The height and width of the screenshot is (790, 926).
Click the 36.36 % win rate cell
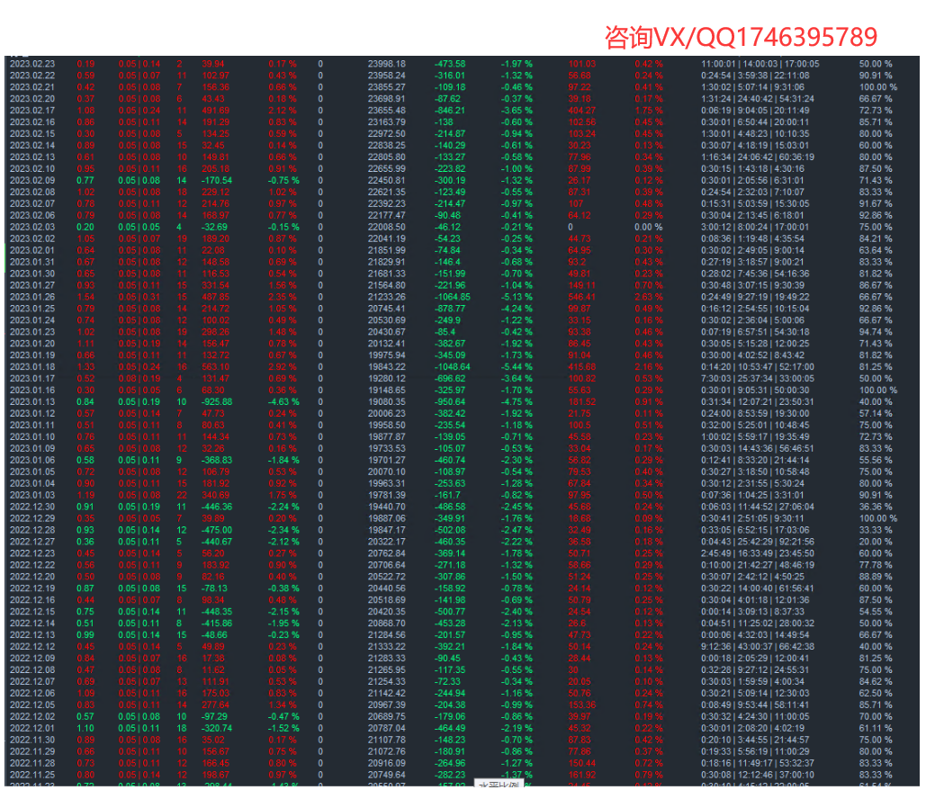click(876, 507)
